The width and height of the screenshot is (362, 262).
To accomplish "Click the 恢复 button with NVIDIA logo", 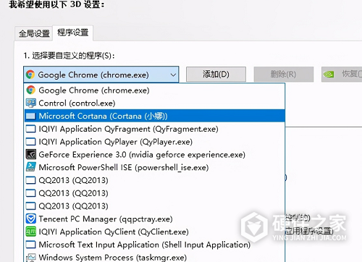I will tap(342, 75).
